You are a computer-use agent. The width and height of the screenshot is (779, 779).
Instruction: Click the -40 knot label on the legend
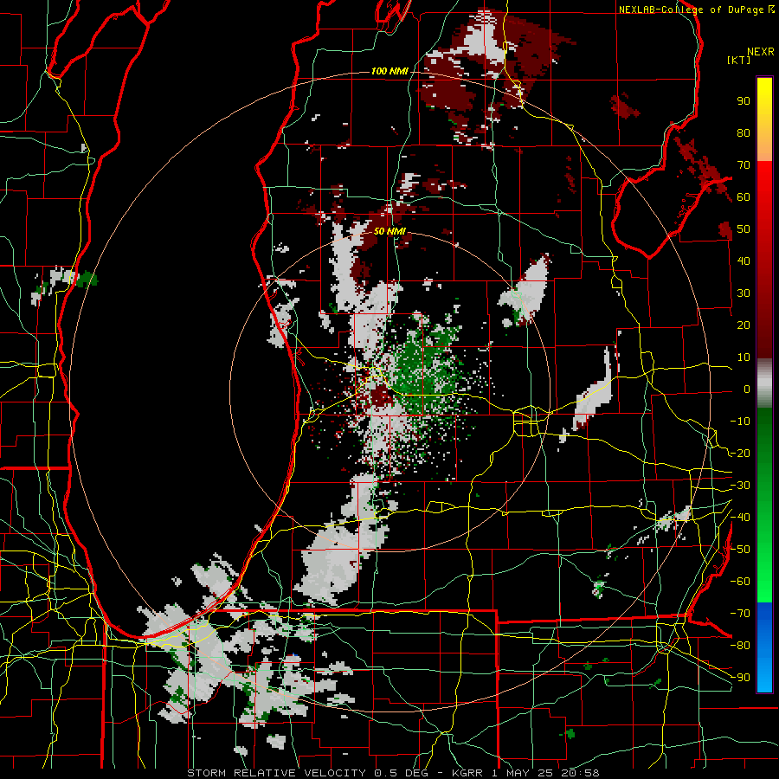(x=740, y=518)
